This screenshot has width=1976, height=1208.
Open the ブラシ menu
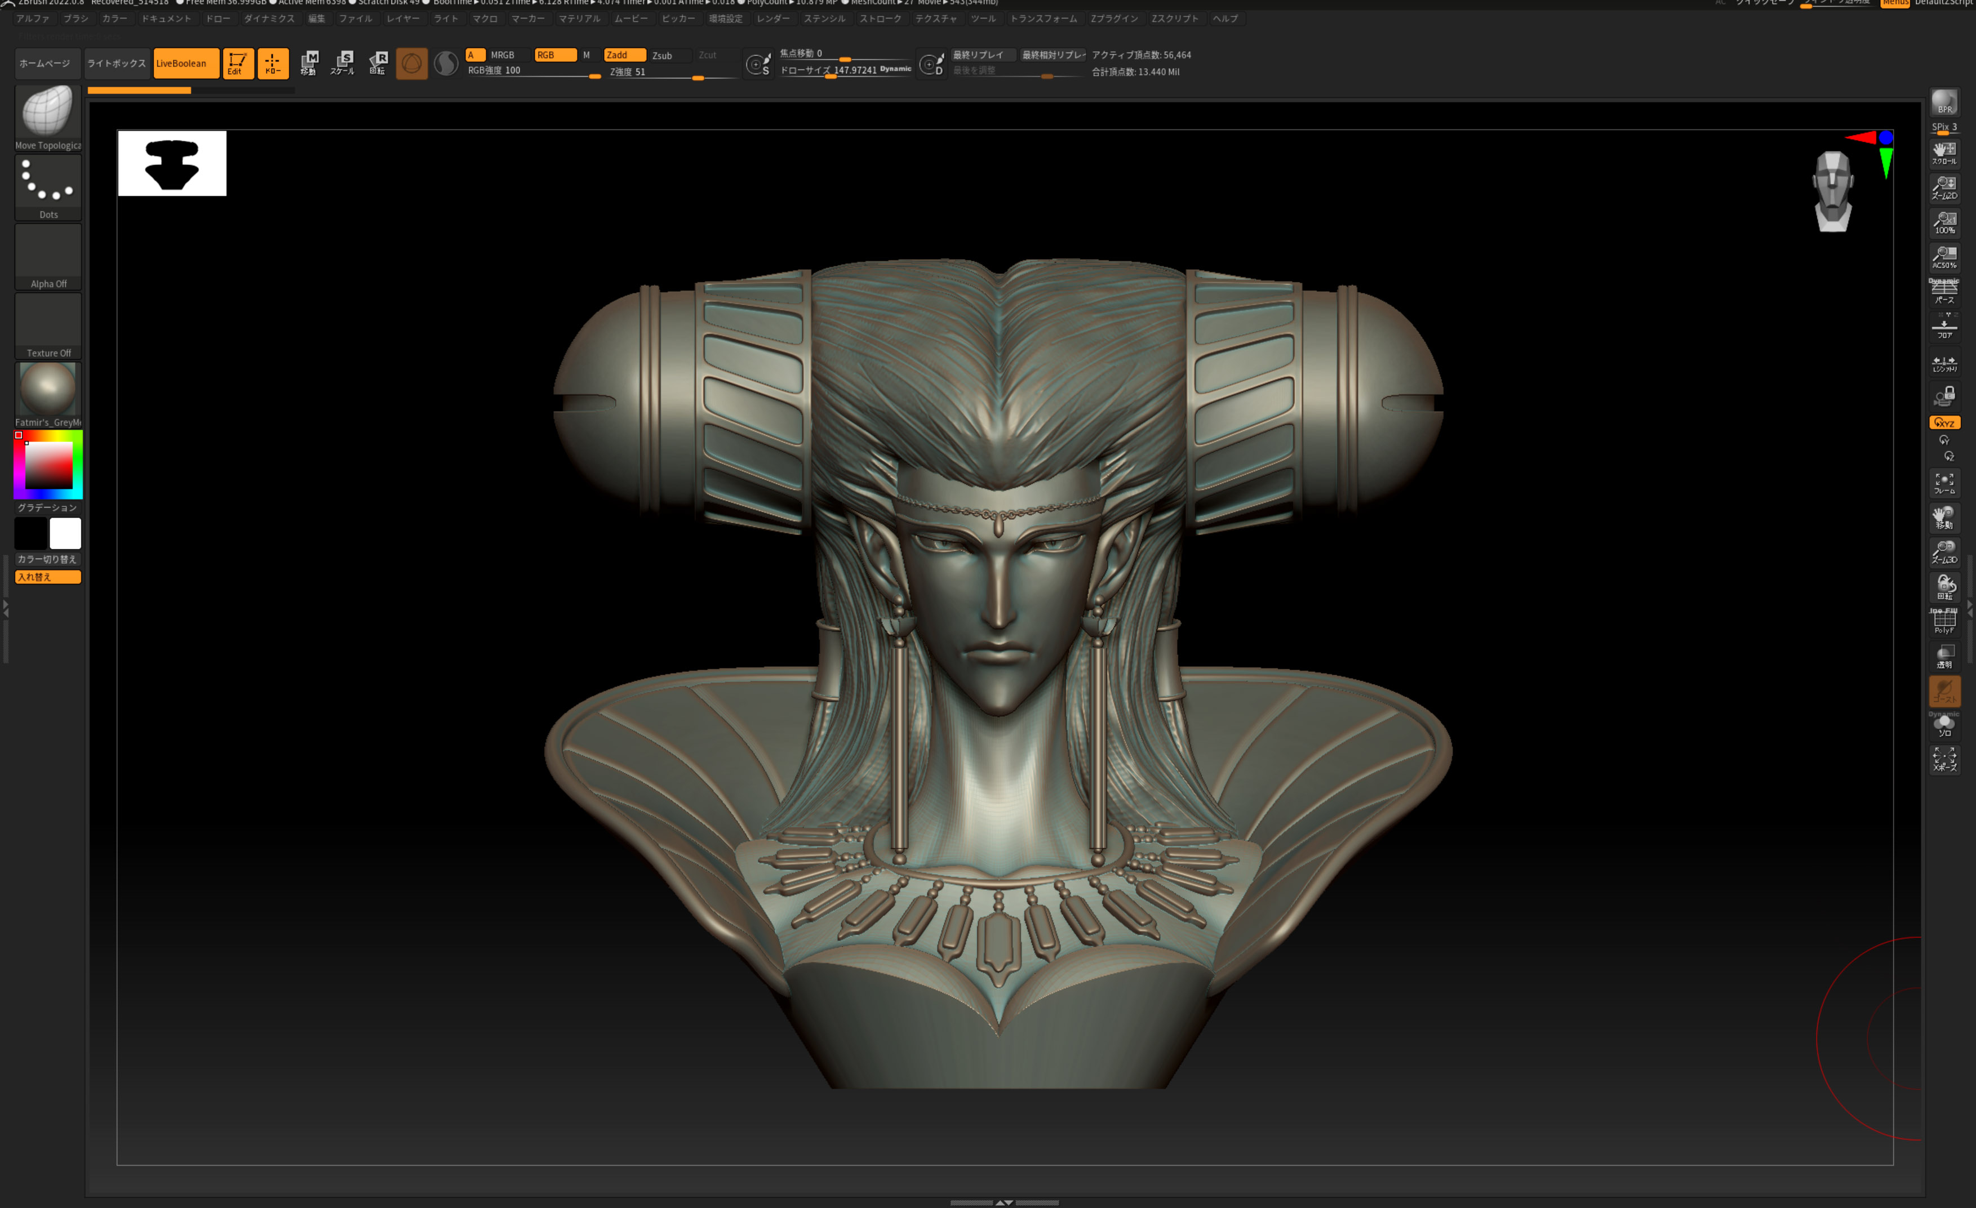click(76, 19)
